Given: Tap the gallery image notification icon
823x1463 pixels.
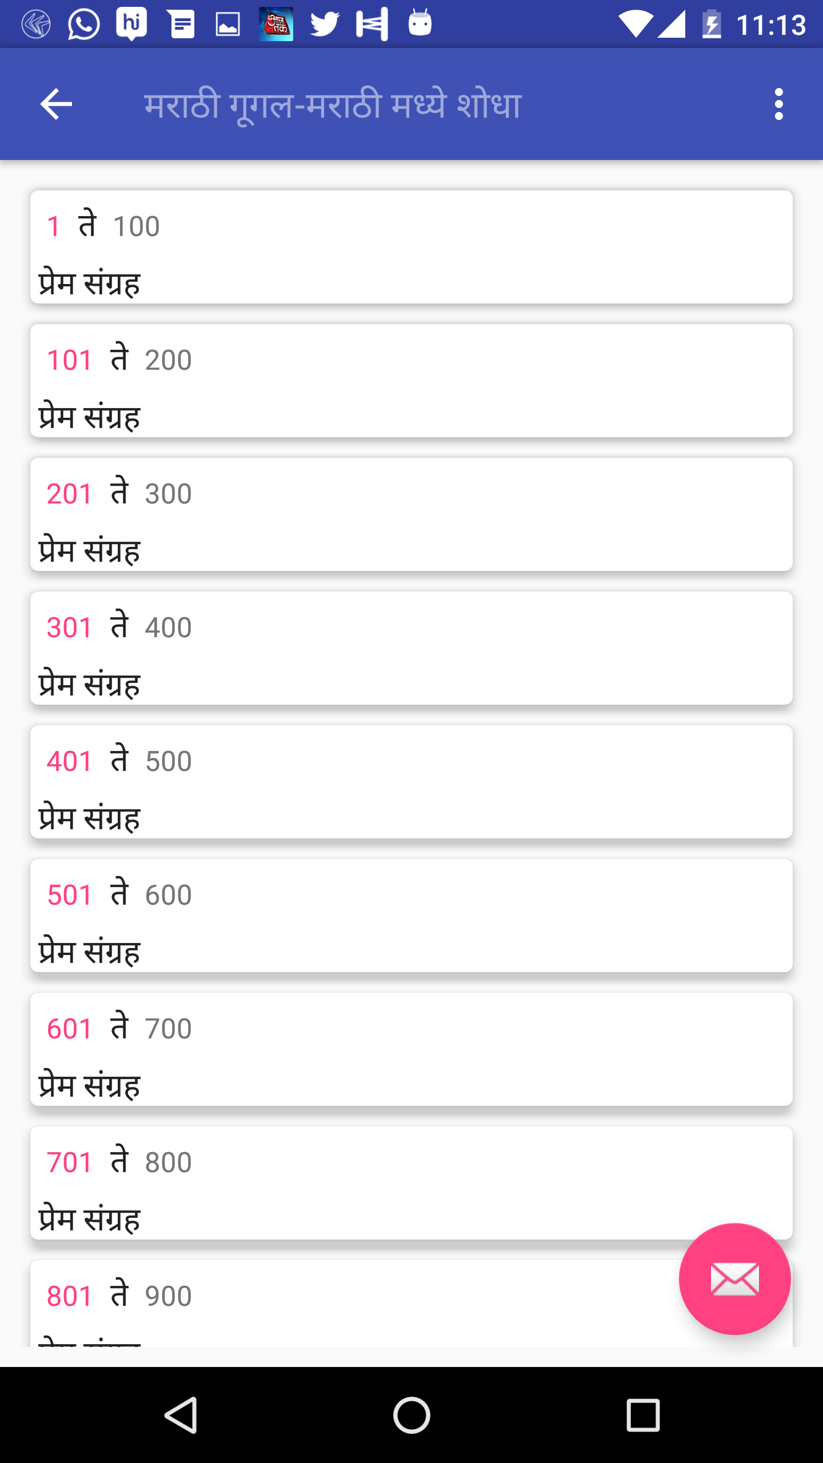Looking at the screenshot, I should pos(227,25).
